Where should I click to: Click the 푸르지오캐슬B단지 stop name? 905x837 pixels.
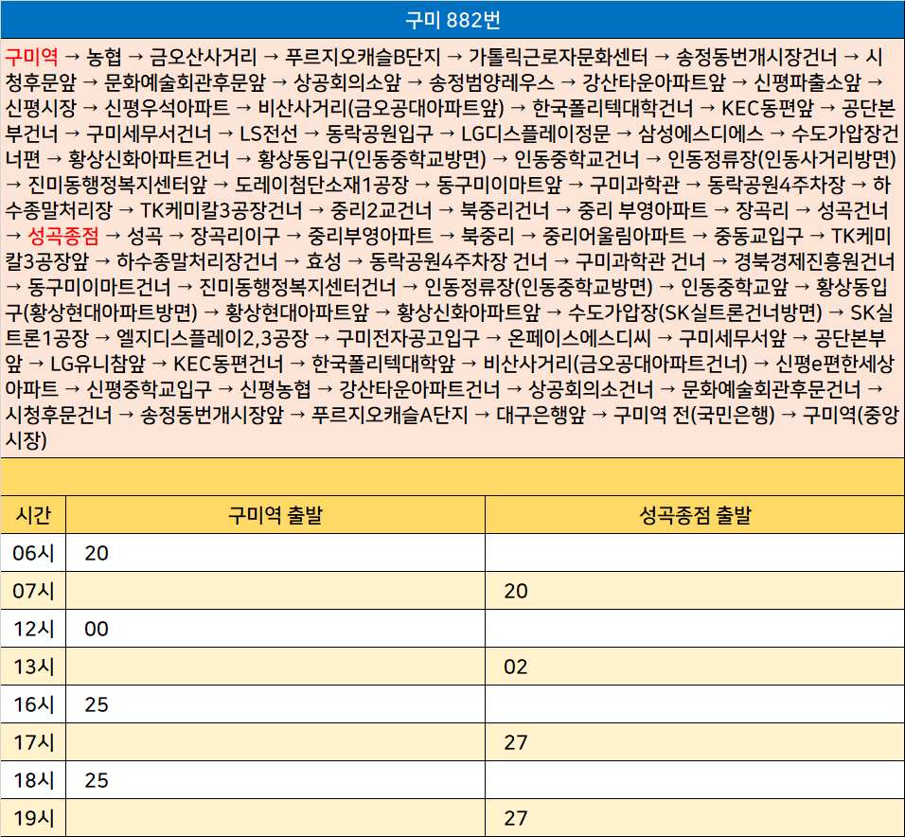(363, 57)
